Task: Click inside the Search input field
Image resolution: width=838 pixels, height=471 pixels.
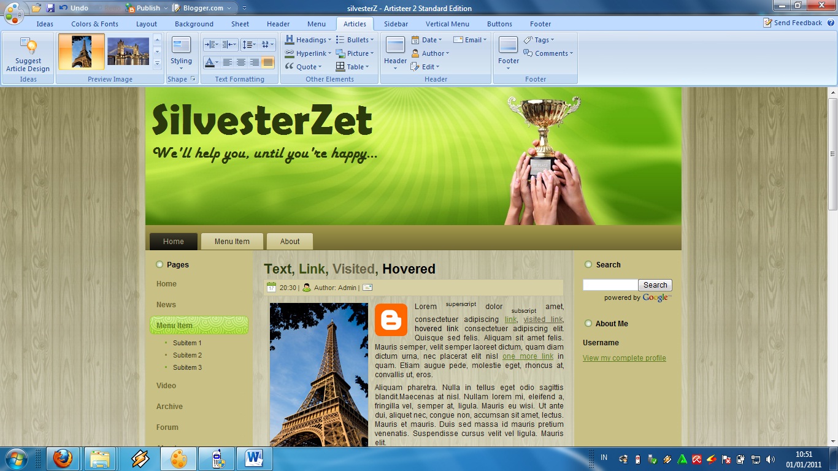Action: tap(610, 285)
